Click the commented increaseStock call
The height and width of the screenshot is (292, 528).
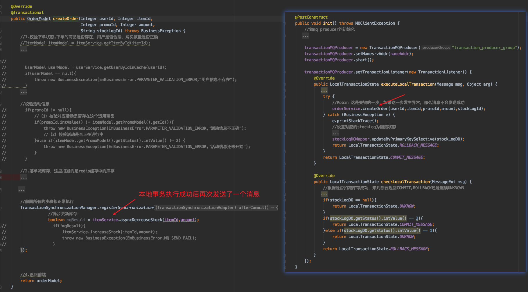coord(109,232)
